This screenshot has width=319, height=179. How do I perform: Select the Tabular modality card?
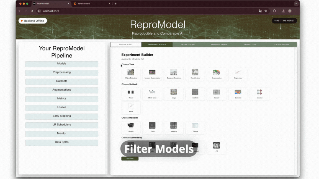tap(195, 127)
